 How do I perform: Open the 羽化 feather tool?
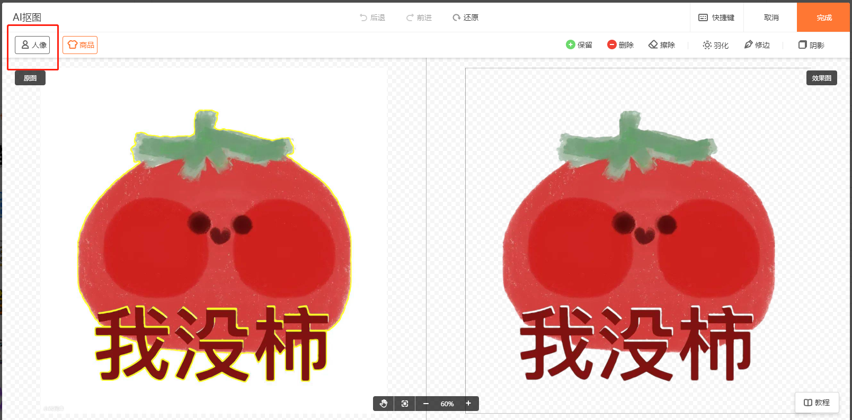coord(716,45)
